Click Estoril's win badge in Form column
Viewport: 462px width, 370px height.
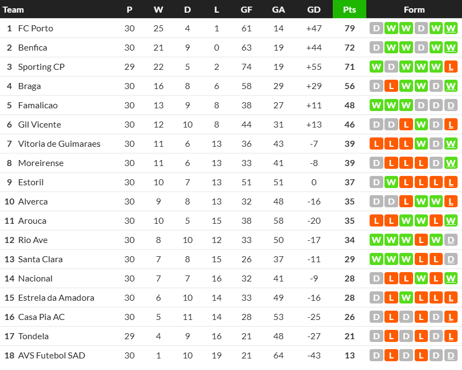392,183
